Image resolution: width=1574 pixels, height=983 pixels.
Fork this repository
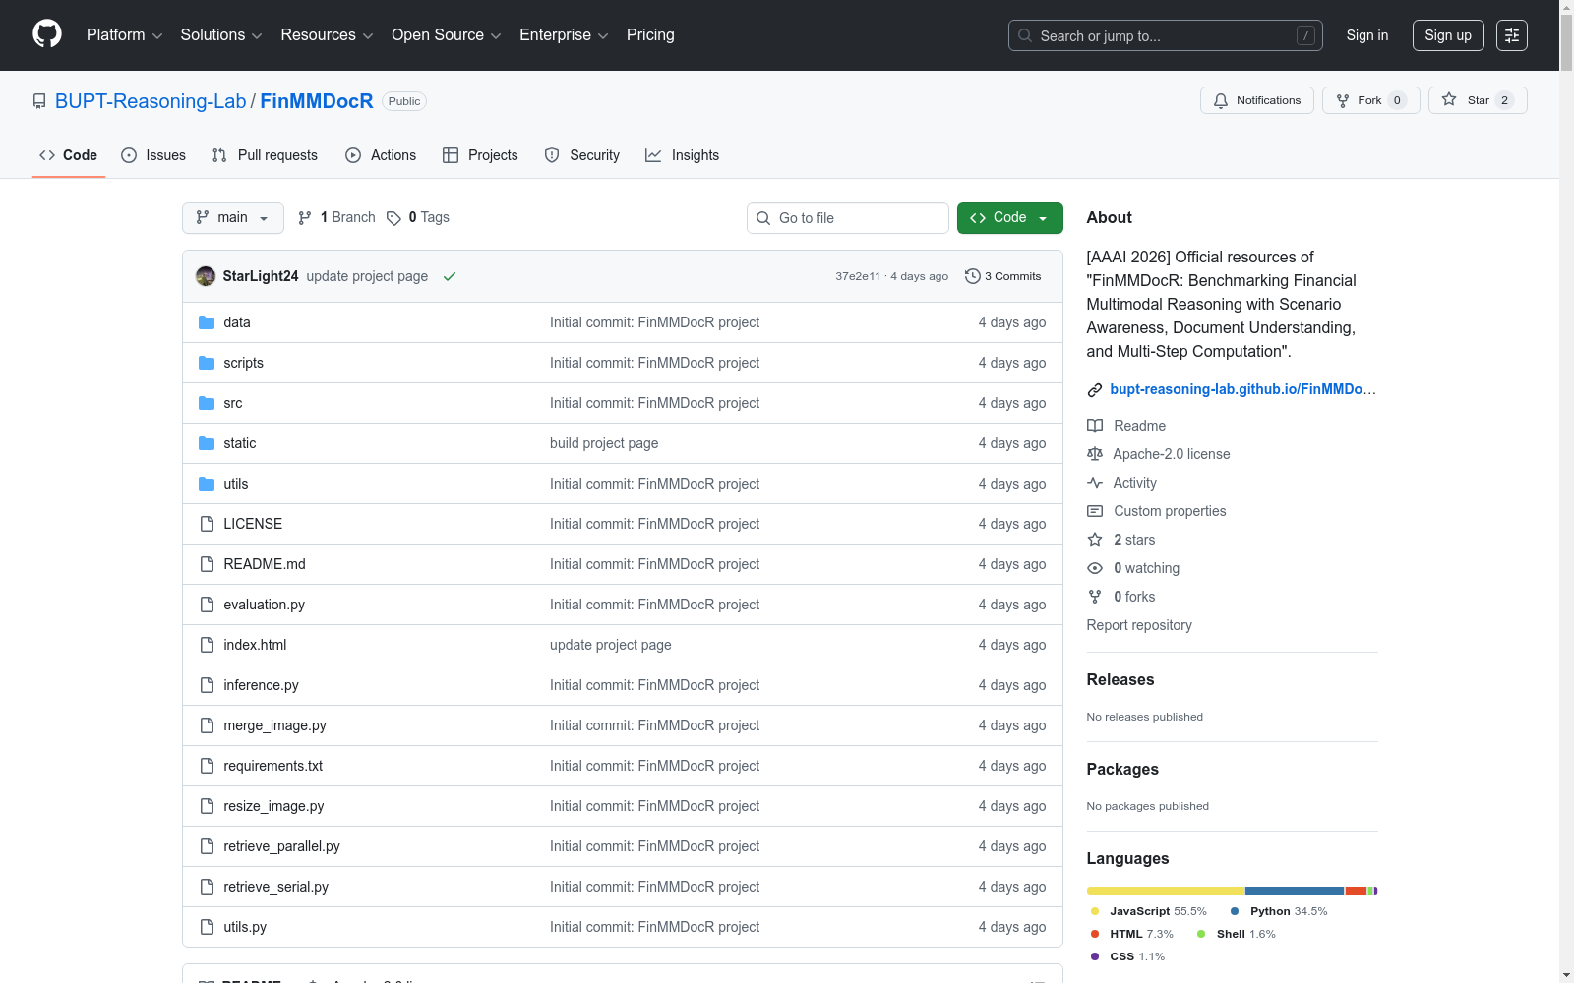(1370, 100)
